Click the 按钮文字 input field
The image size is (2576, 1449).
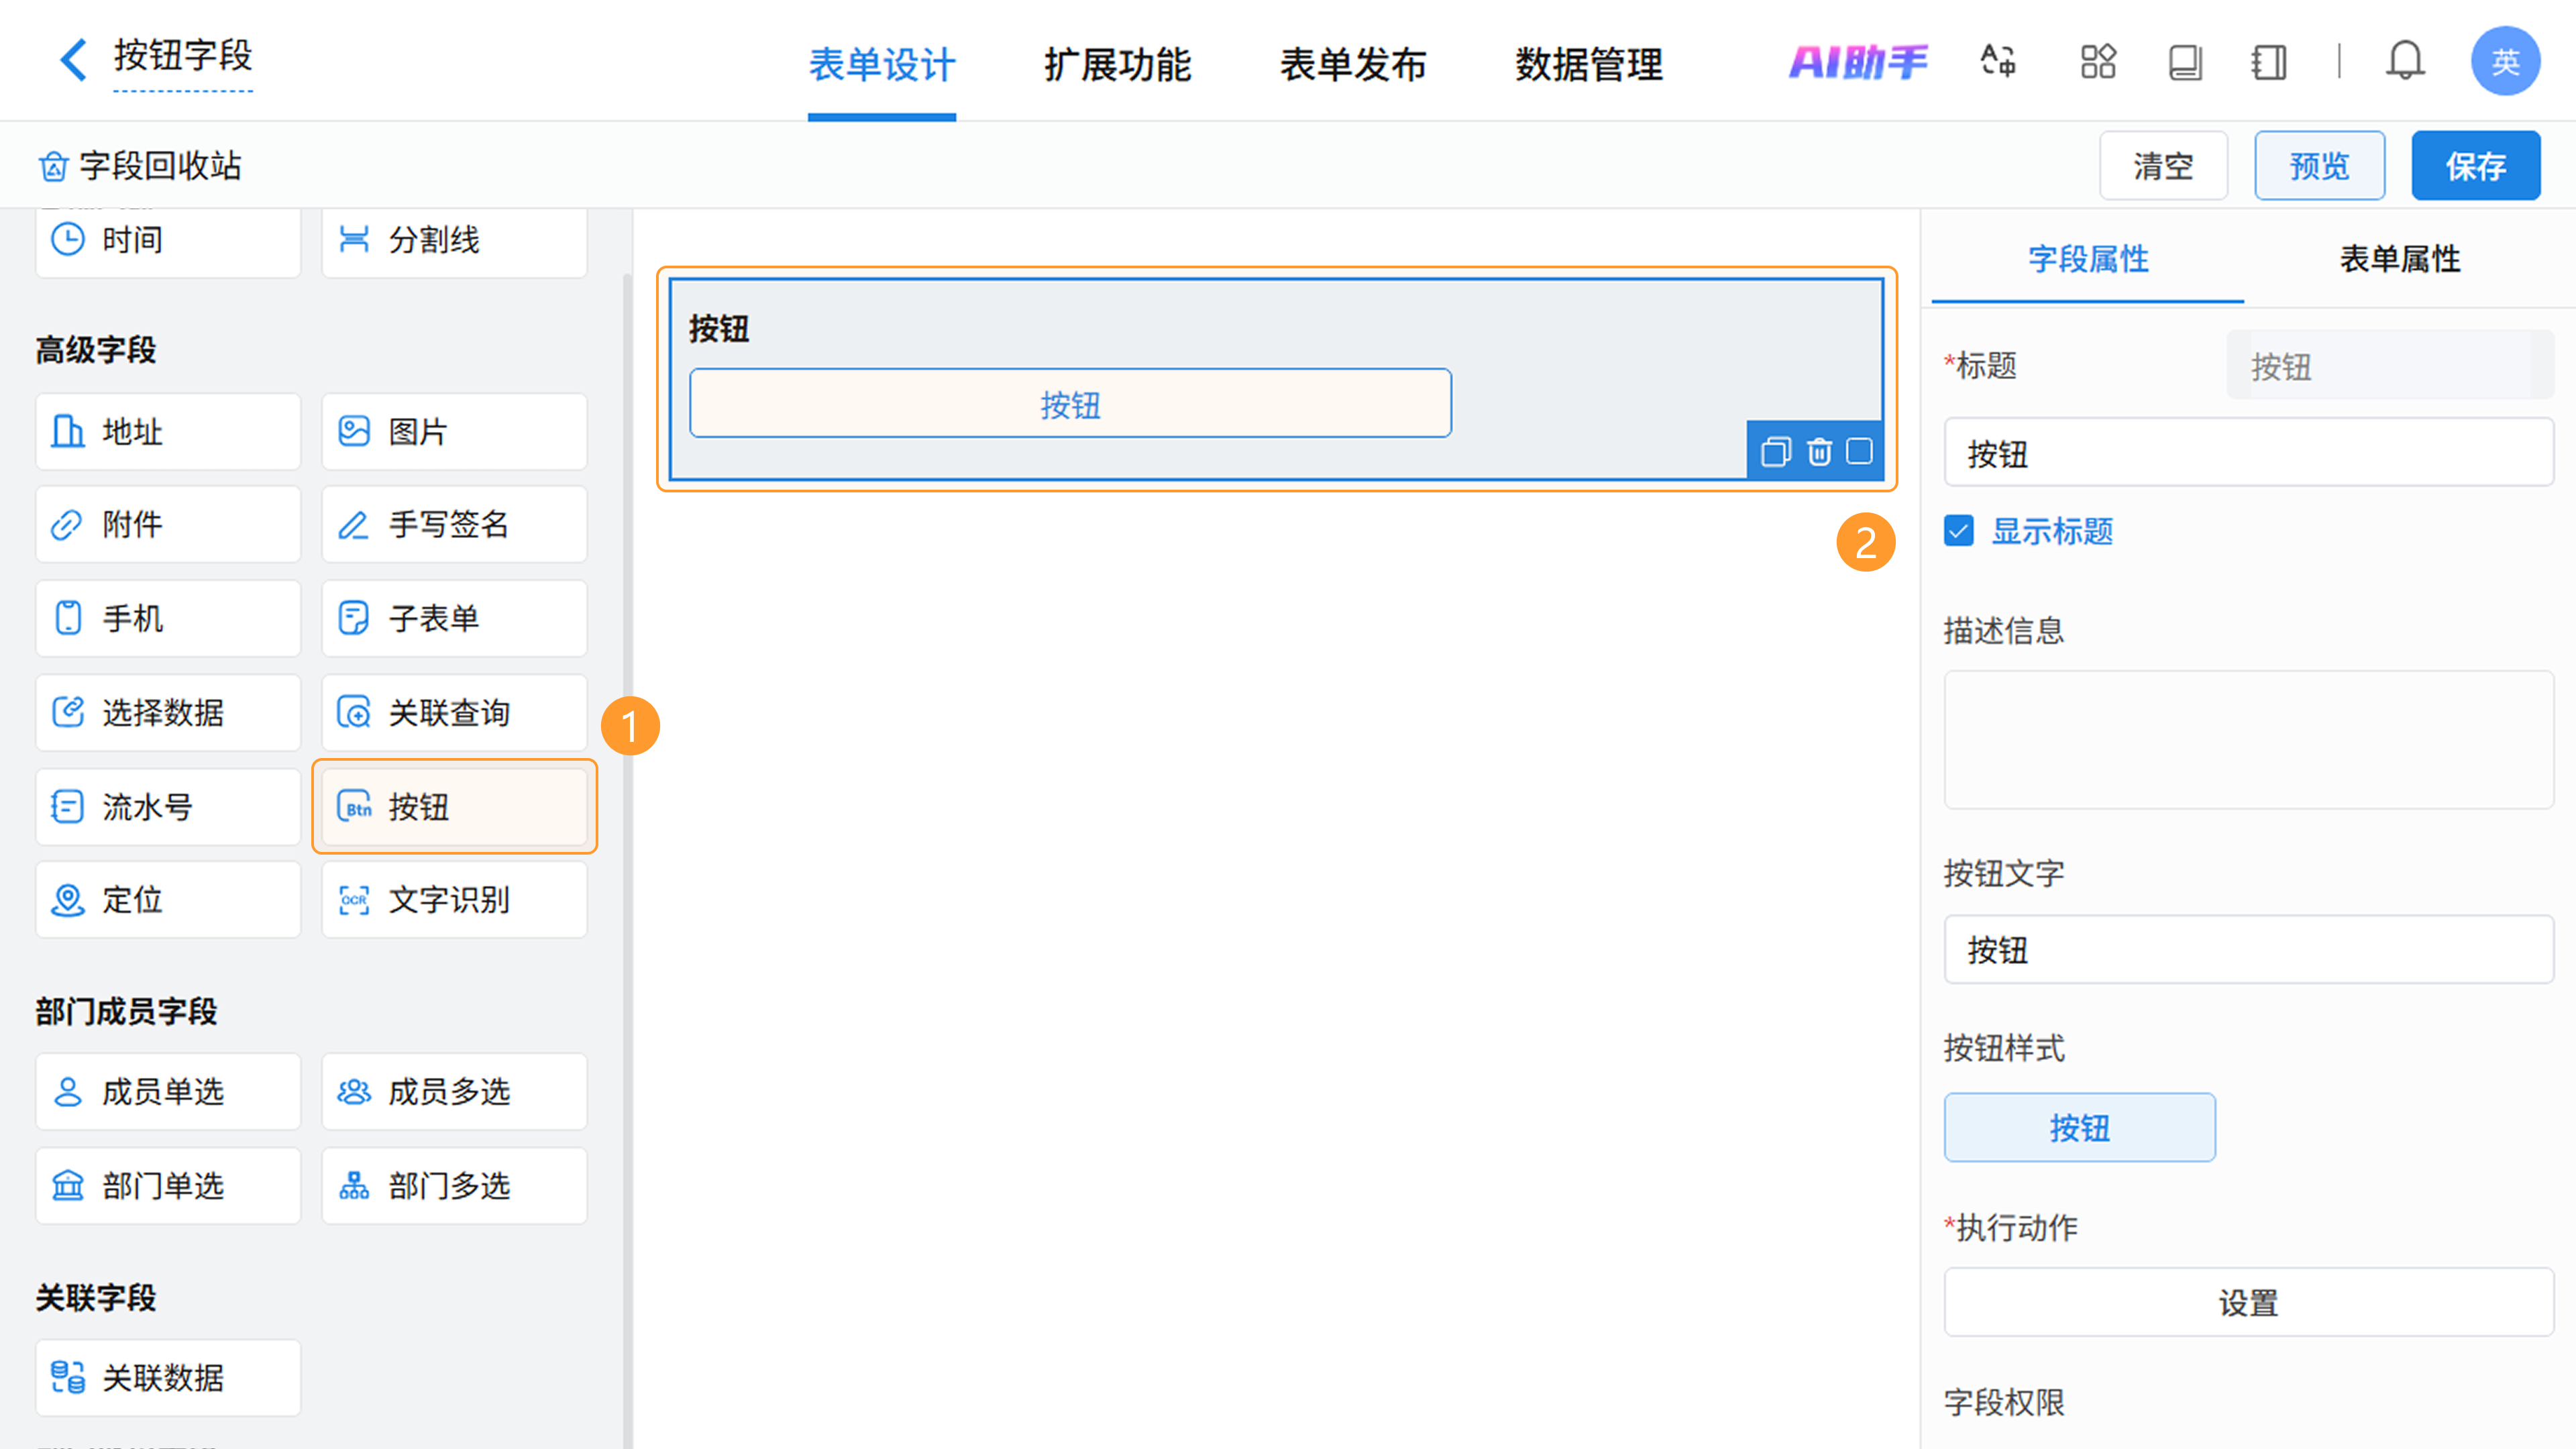2248,949
